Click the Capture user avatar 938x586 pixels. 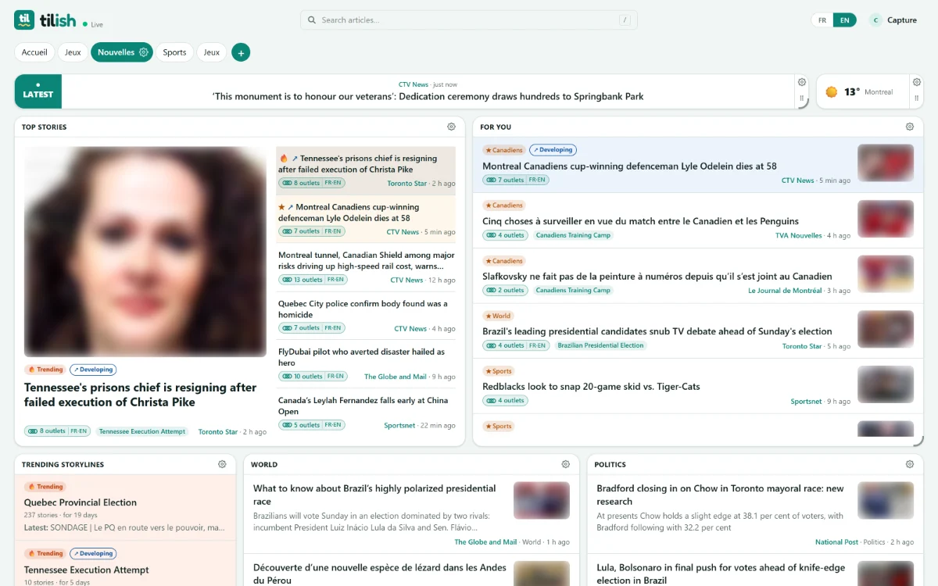875,20
